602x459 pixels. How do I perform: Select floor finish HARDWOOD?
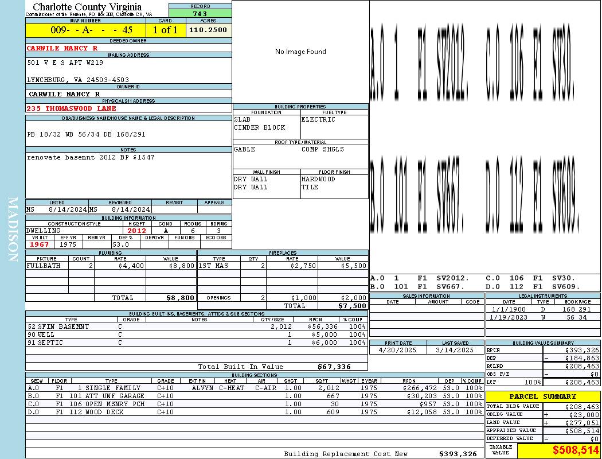point(318,180)
